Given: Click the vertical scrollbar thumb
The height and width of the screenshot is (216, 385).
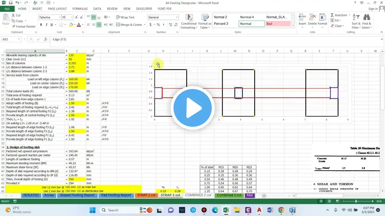Looking at the screenshot, I should pyautogui.click(x=383, y=88).
